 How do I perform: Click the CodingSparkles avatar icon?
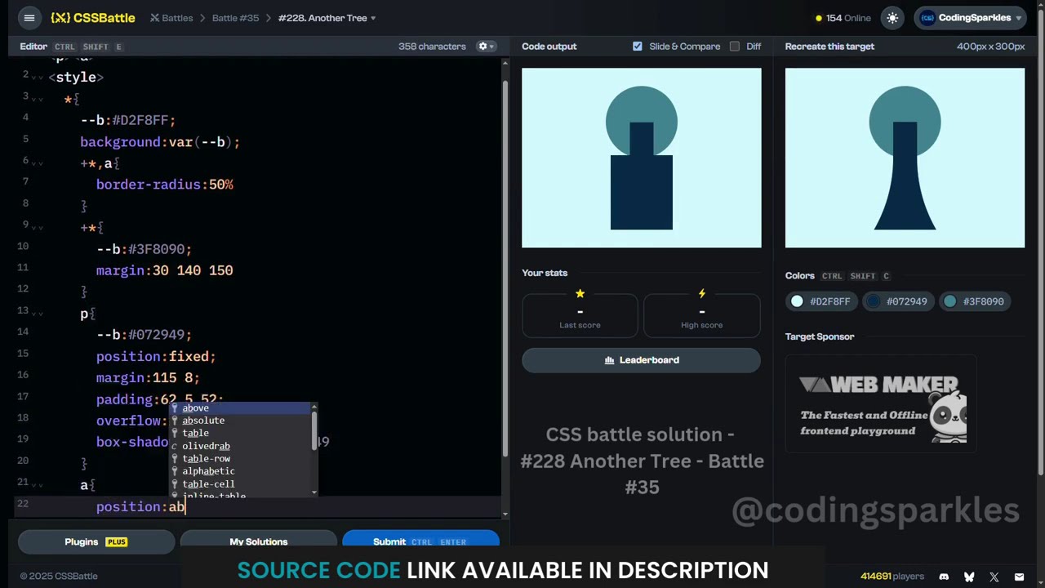pos(927,18)
